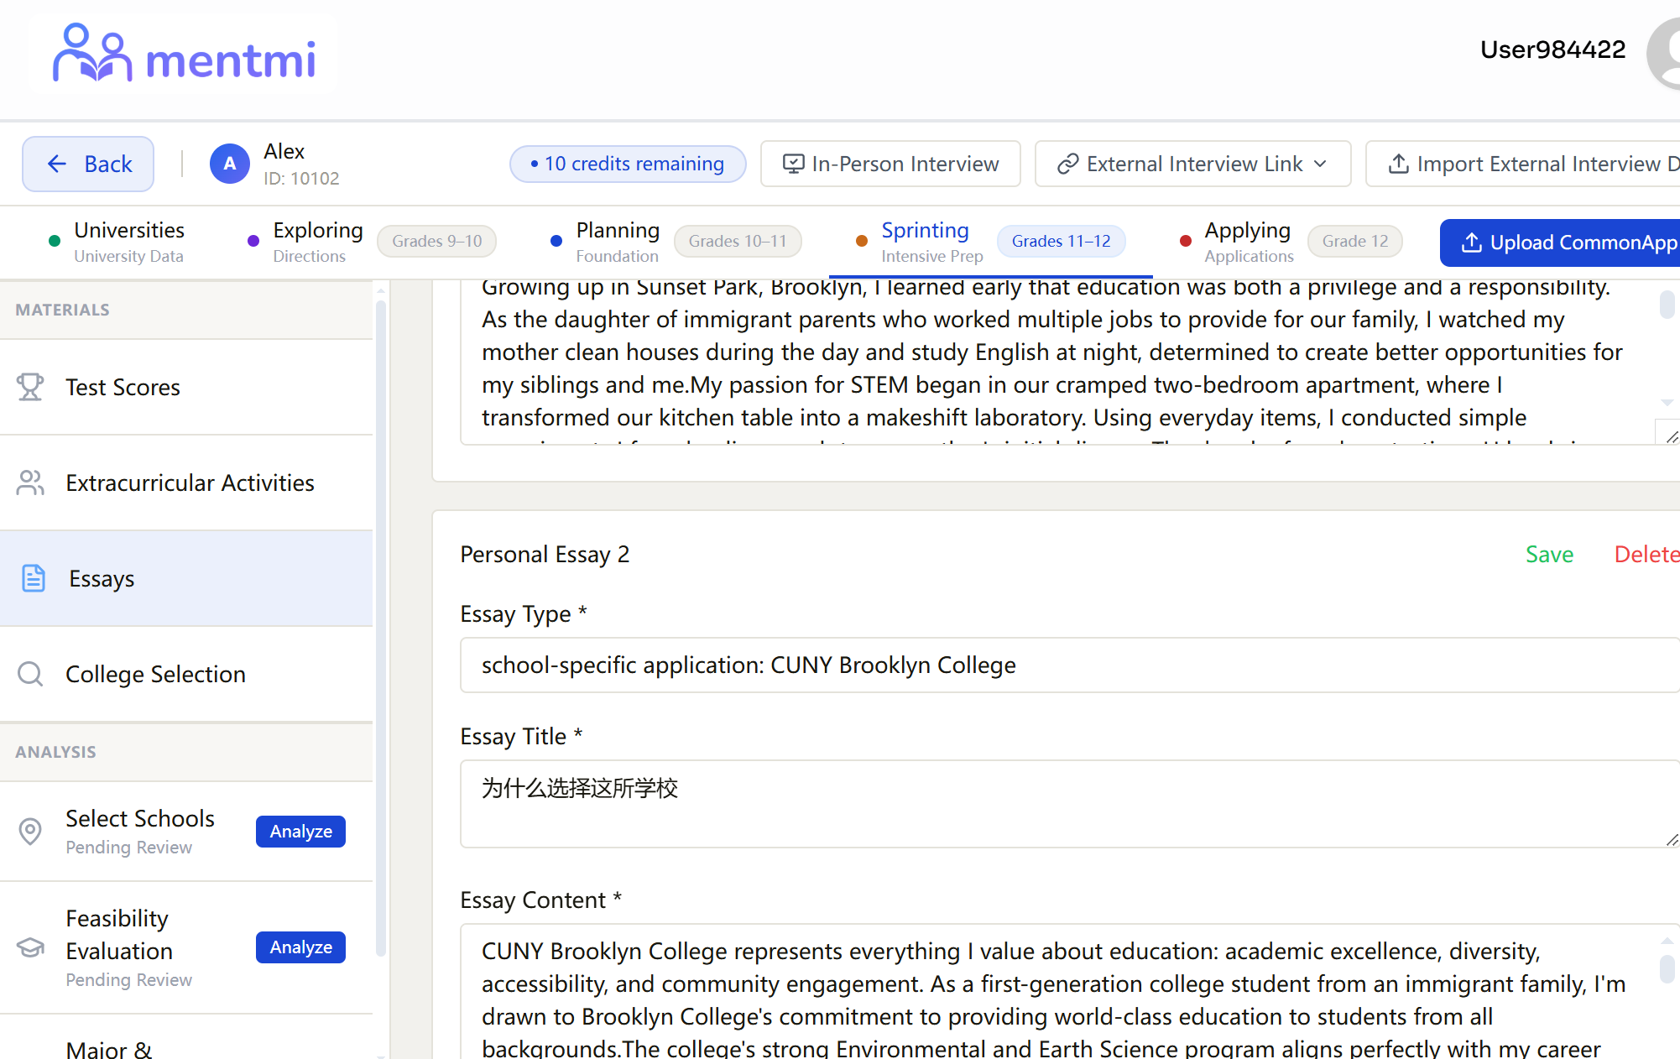Click the User984422 username
The width and height of the screenshot is (1680, 1059).
[x=1552, y=50]
